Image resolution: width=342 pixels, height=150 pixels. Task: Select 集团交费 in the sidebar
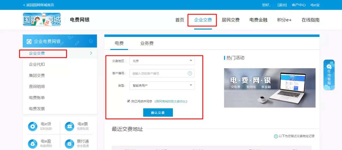click(x=37, y=76)
